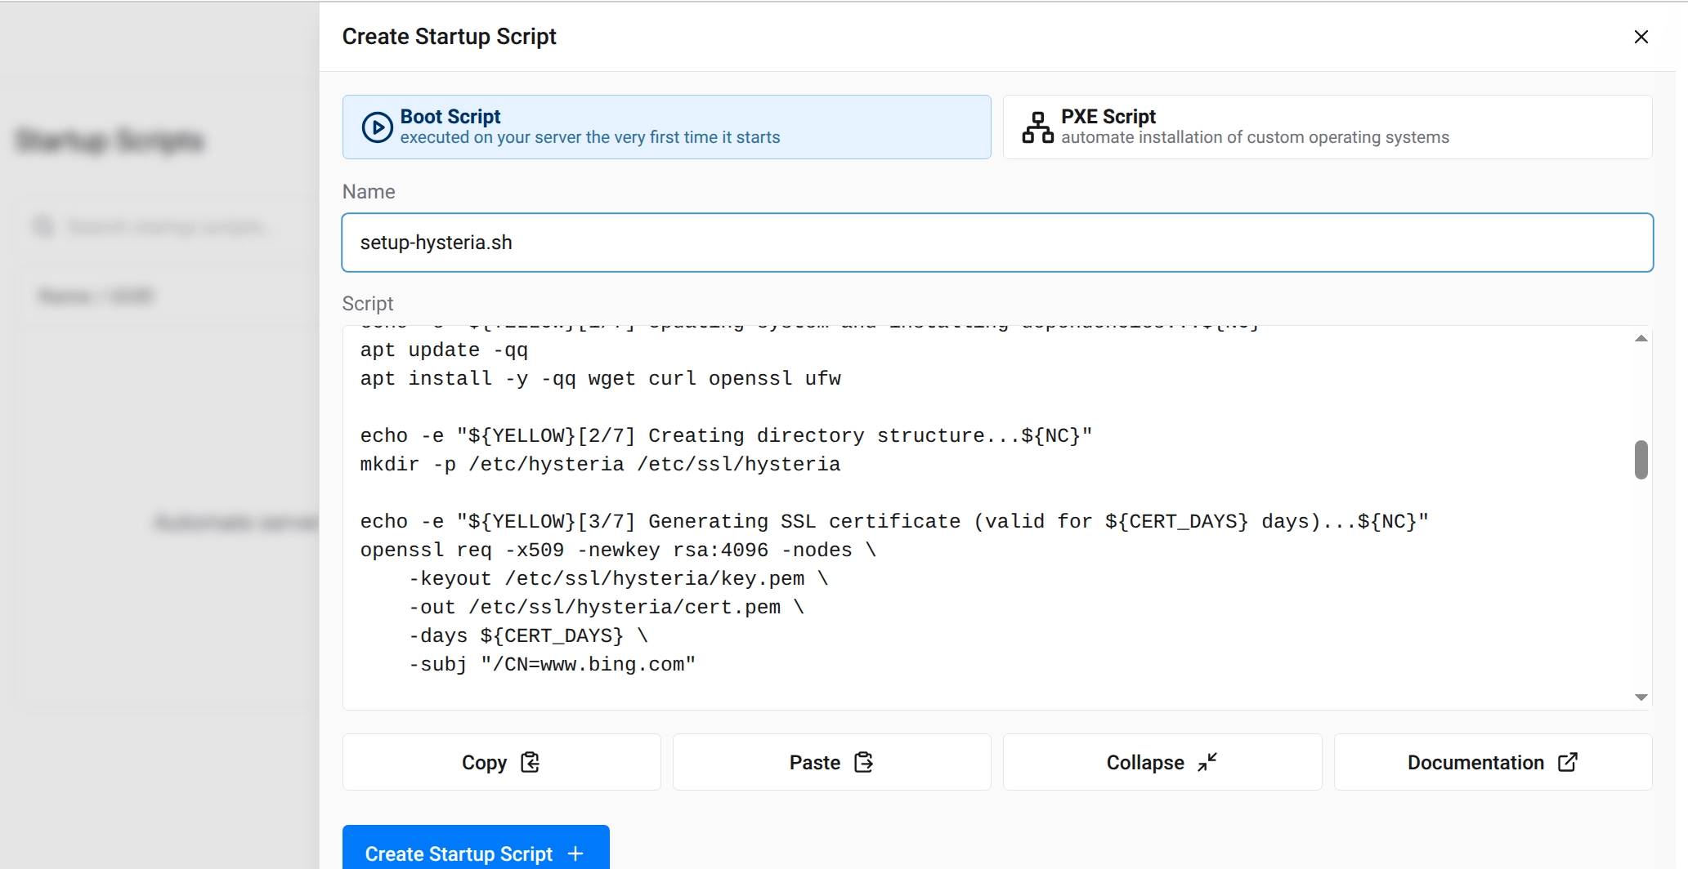Click the '-subj "/CN=www.bing.com"' line
Image resolution: width=1688 pixels, height=869 pixels.
(x=552, y=665)
